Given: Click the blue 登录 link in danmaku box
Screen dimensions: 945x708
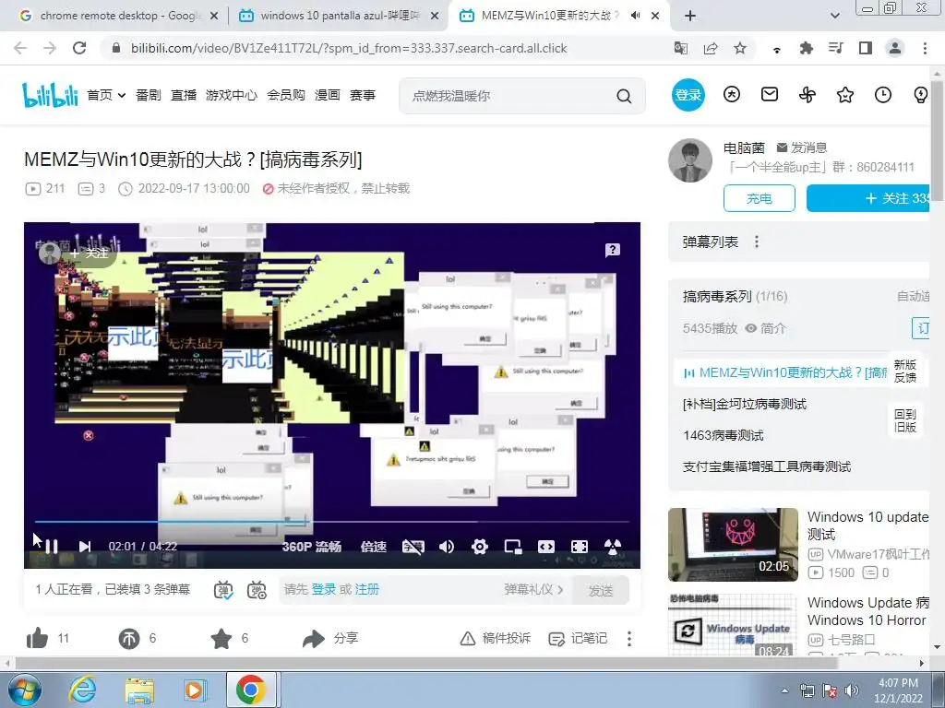Looking at the screenshot, I should (324, 589).
